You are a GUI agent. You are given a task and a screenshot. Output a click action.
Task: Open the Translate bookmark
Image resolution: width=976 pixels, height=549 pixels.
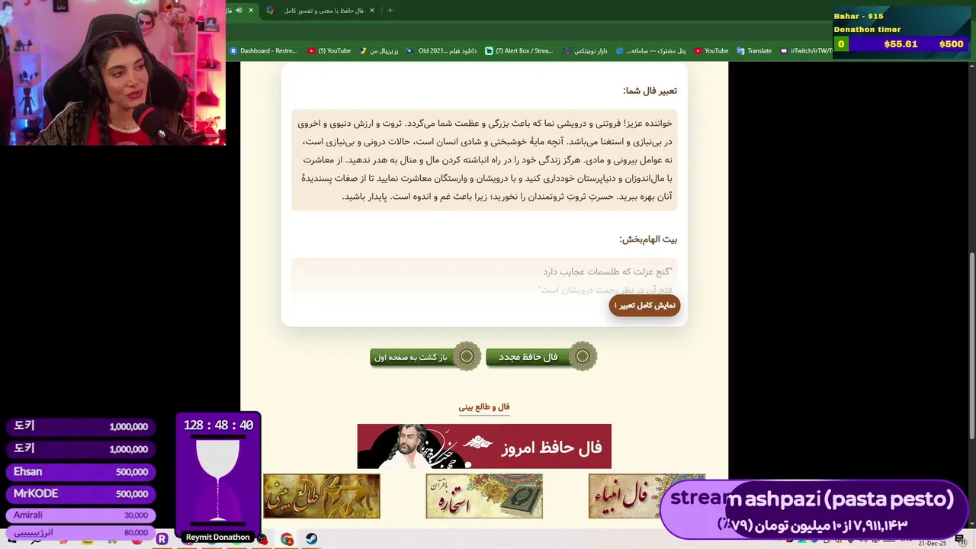point(754,51)
